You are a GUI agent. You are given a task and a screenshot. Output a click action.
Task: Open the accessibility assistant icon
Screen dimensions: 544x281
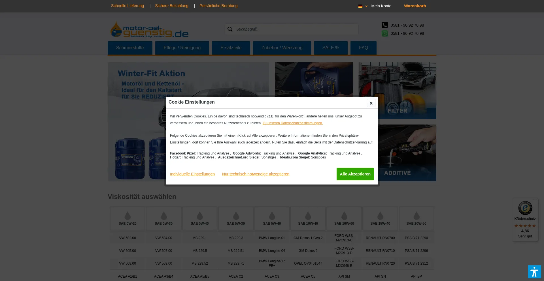click(534, 271)
